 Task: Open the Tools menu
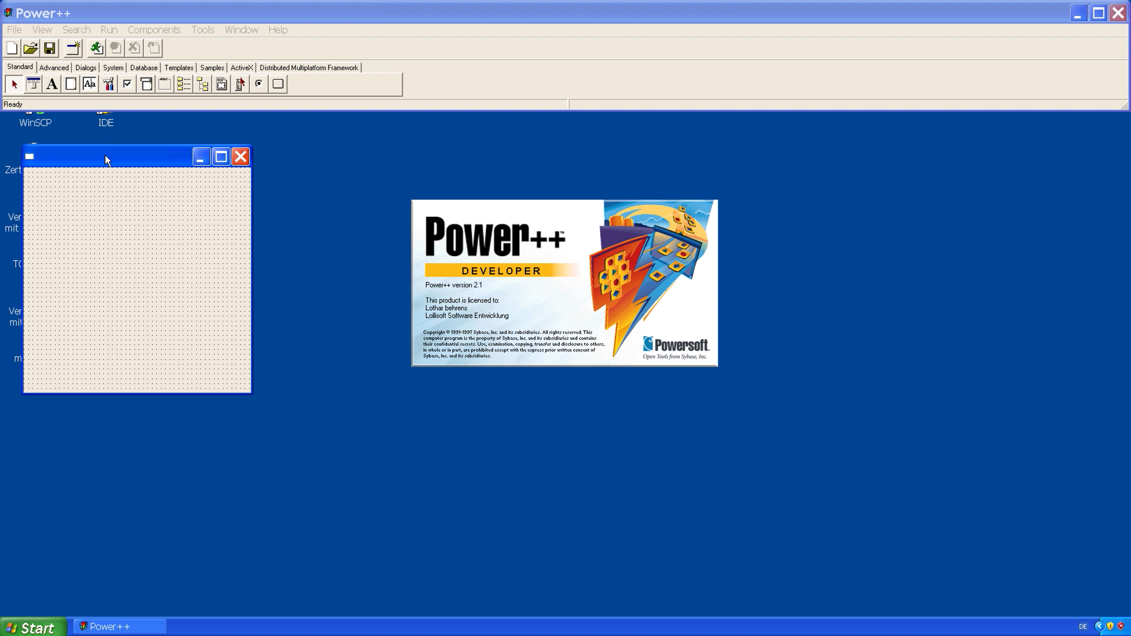tap(202, 29)
